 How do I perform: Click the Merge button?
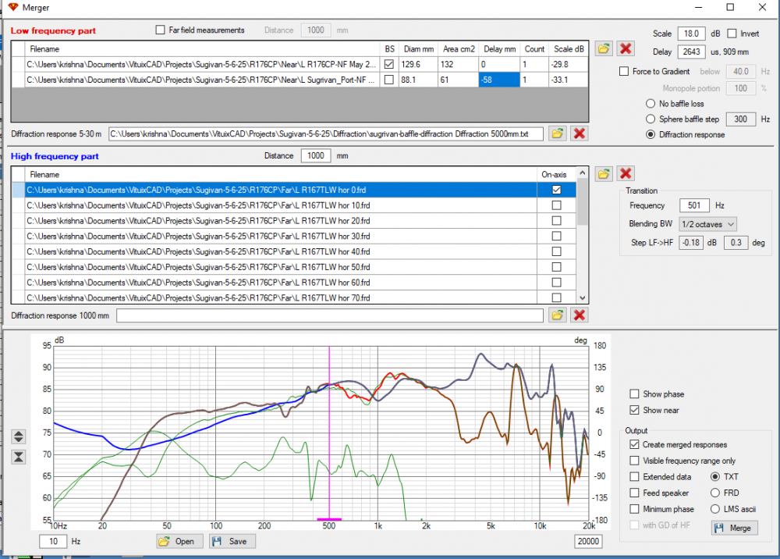733,529
